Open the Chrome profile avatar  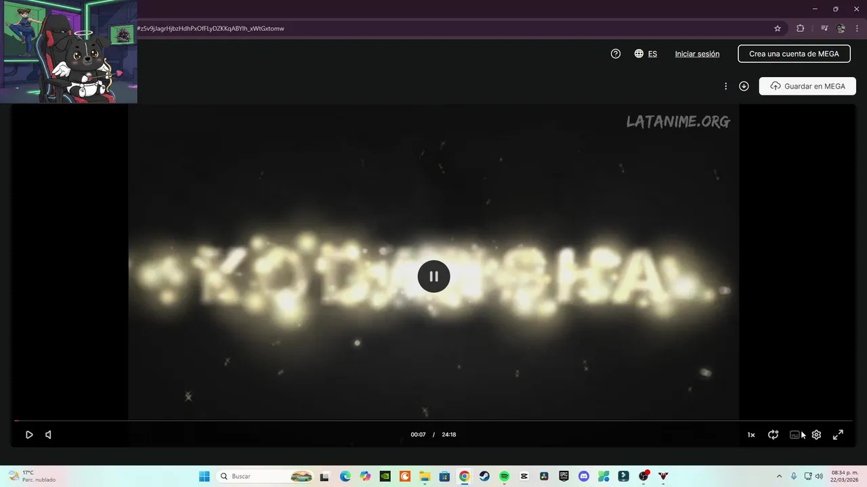[841, 28]
